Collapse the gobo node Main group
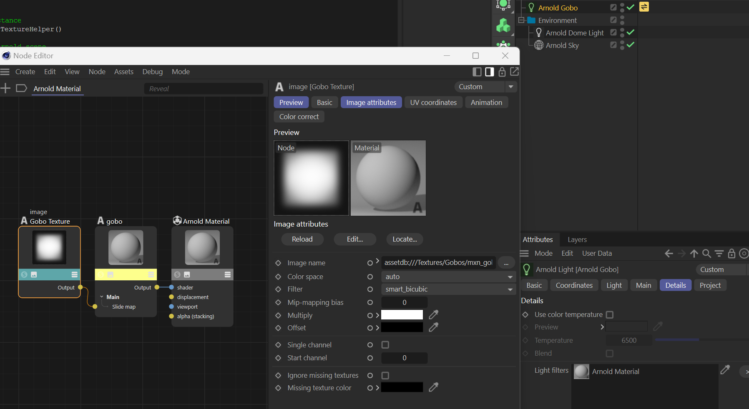The width and height of the screenshot is (749, 409). (102, 297)
